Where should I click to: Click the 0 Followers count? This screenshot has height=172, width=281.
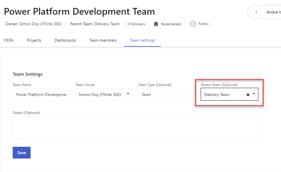point(136,24)
